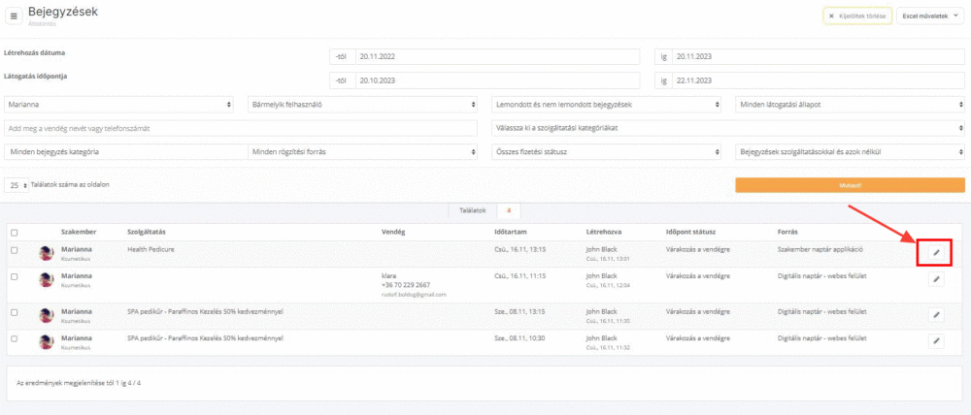The image size is (971, 415).
Task: Click the Időpont státusz column header
Action: coord(690,232)
